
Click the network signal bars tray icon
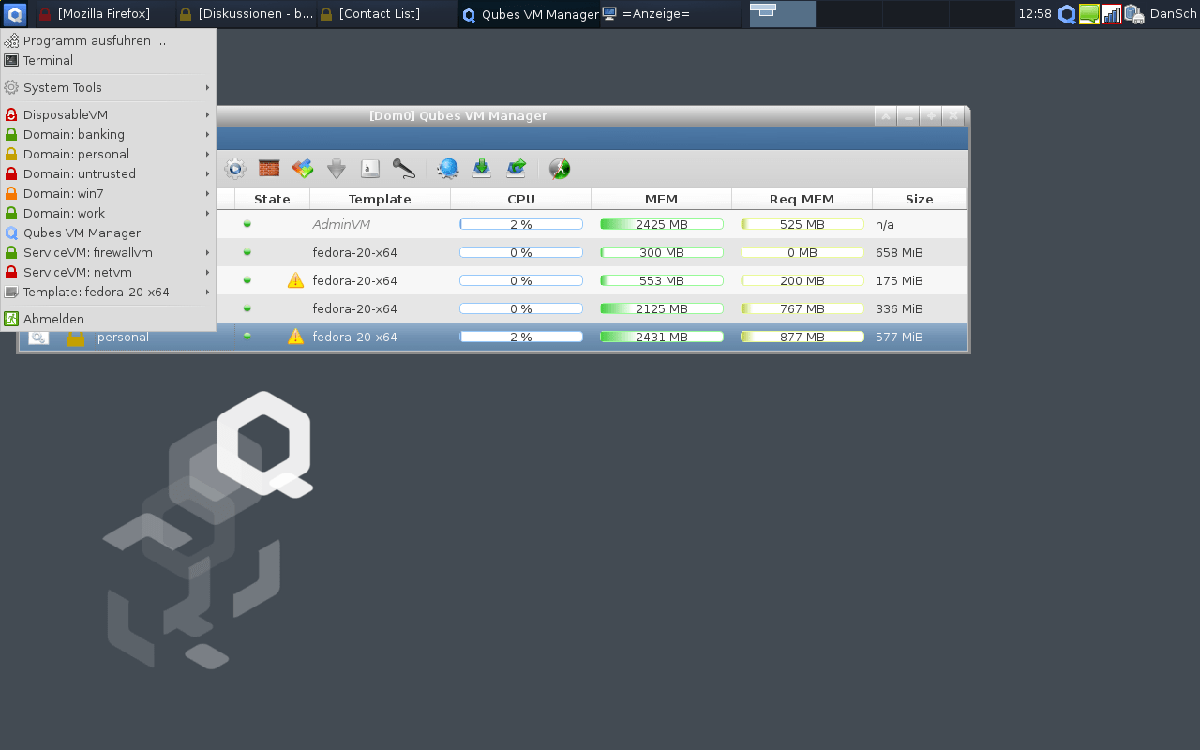1112,14
